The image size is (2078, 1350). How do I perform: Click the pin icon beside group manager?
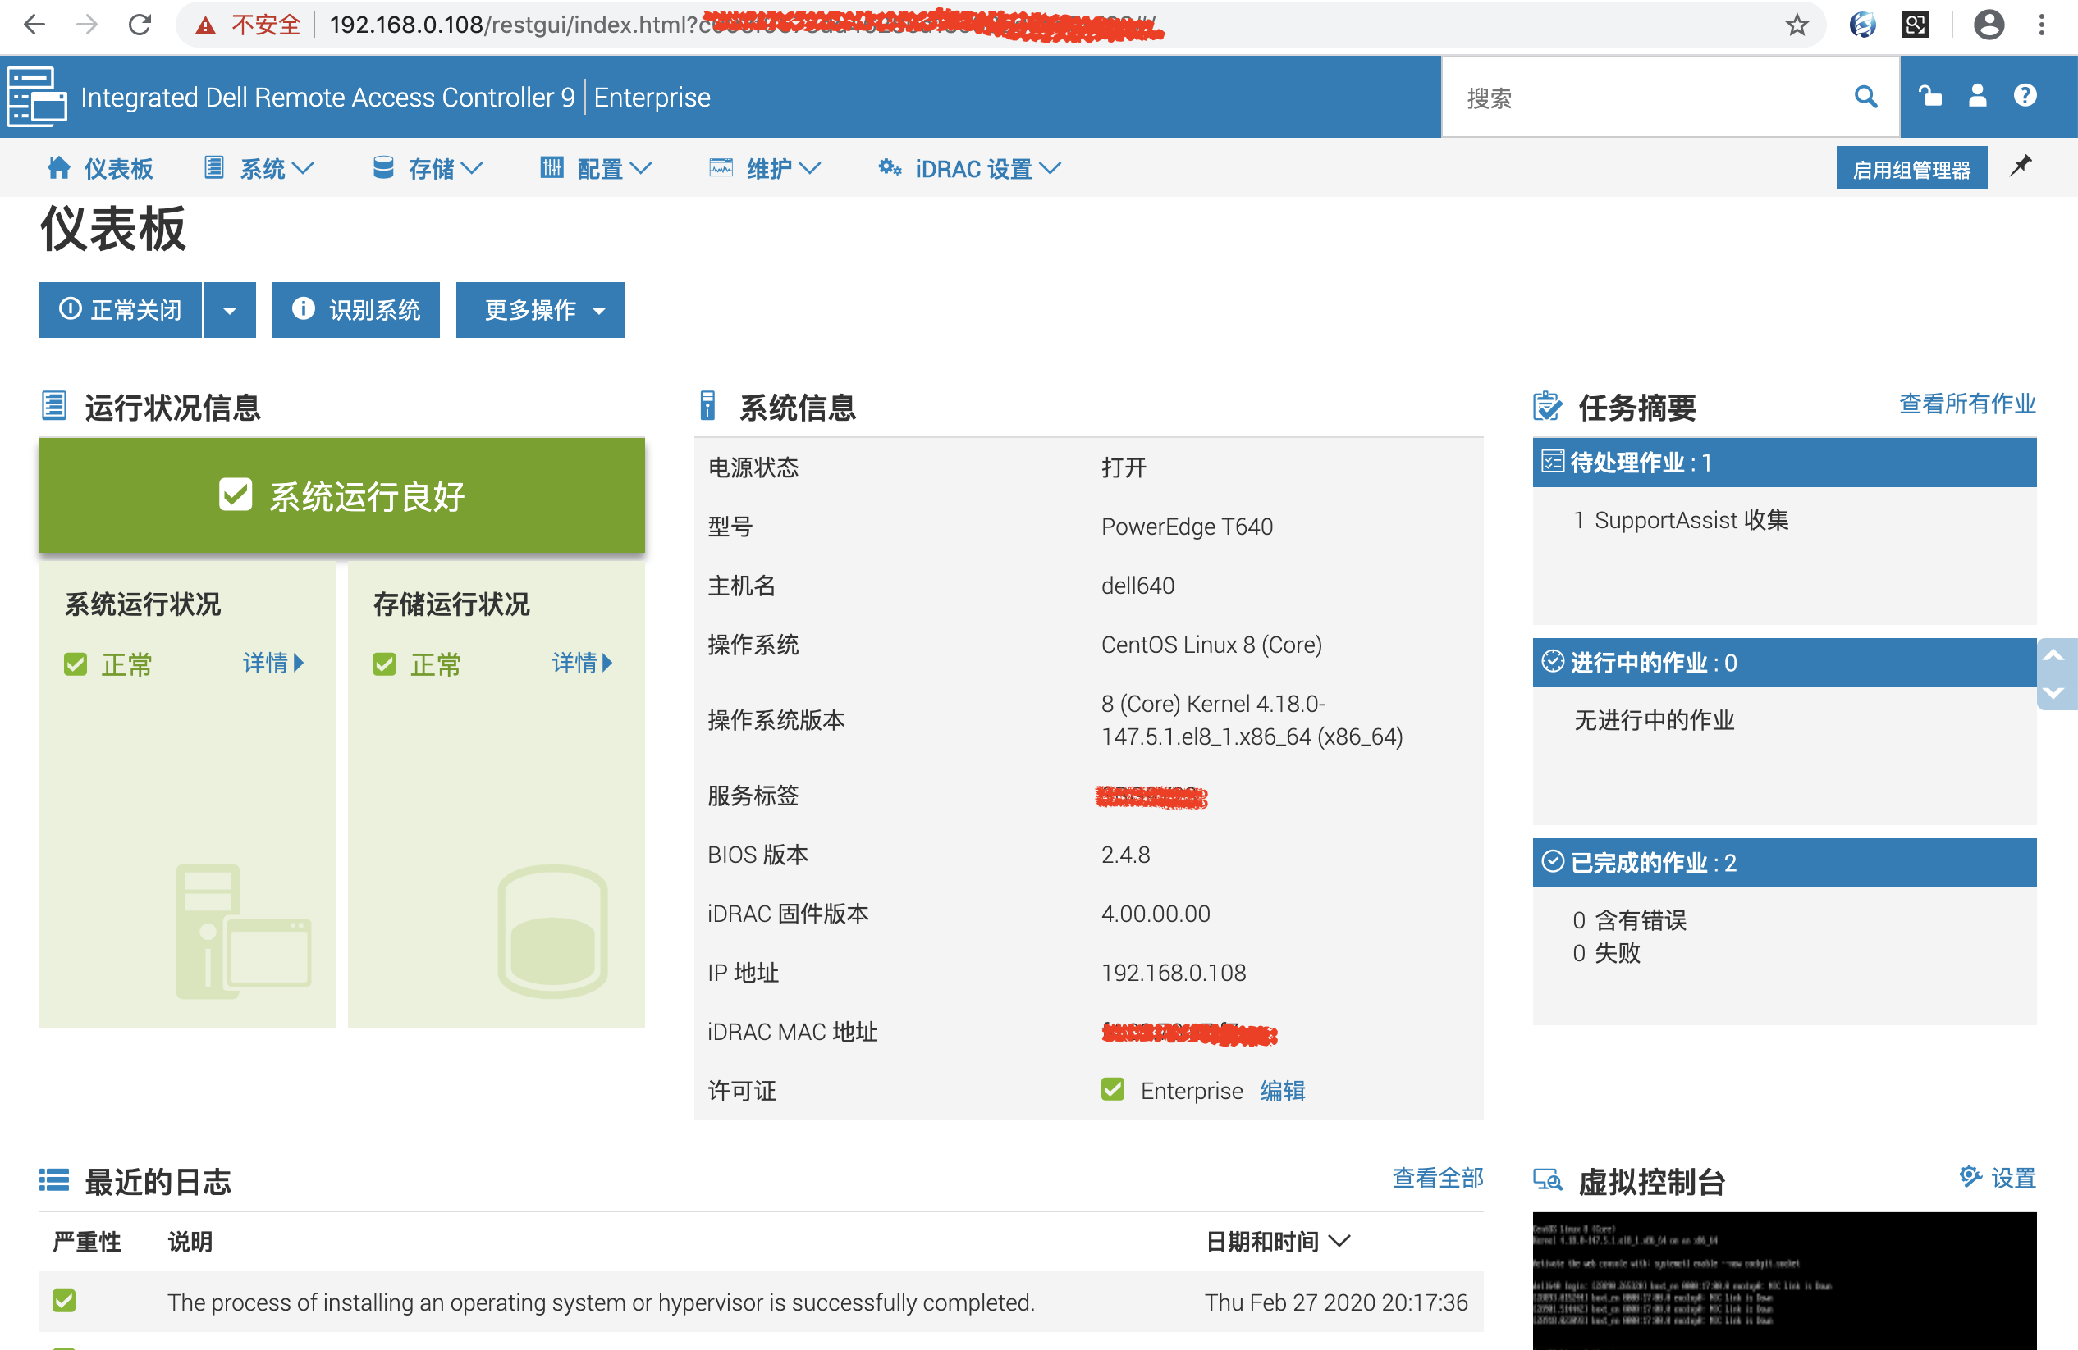2021,166
